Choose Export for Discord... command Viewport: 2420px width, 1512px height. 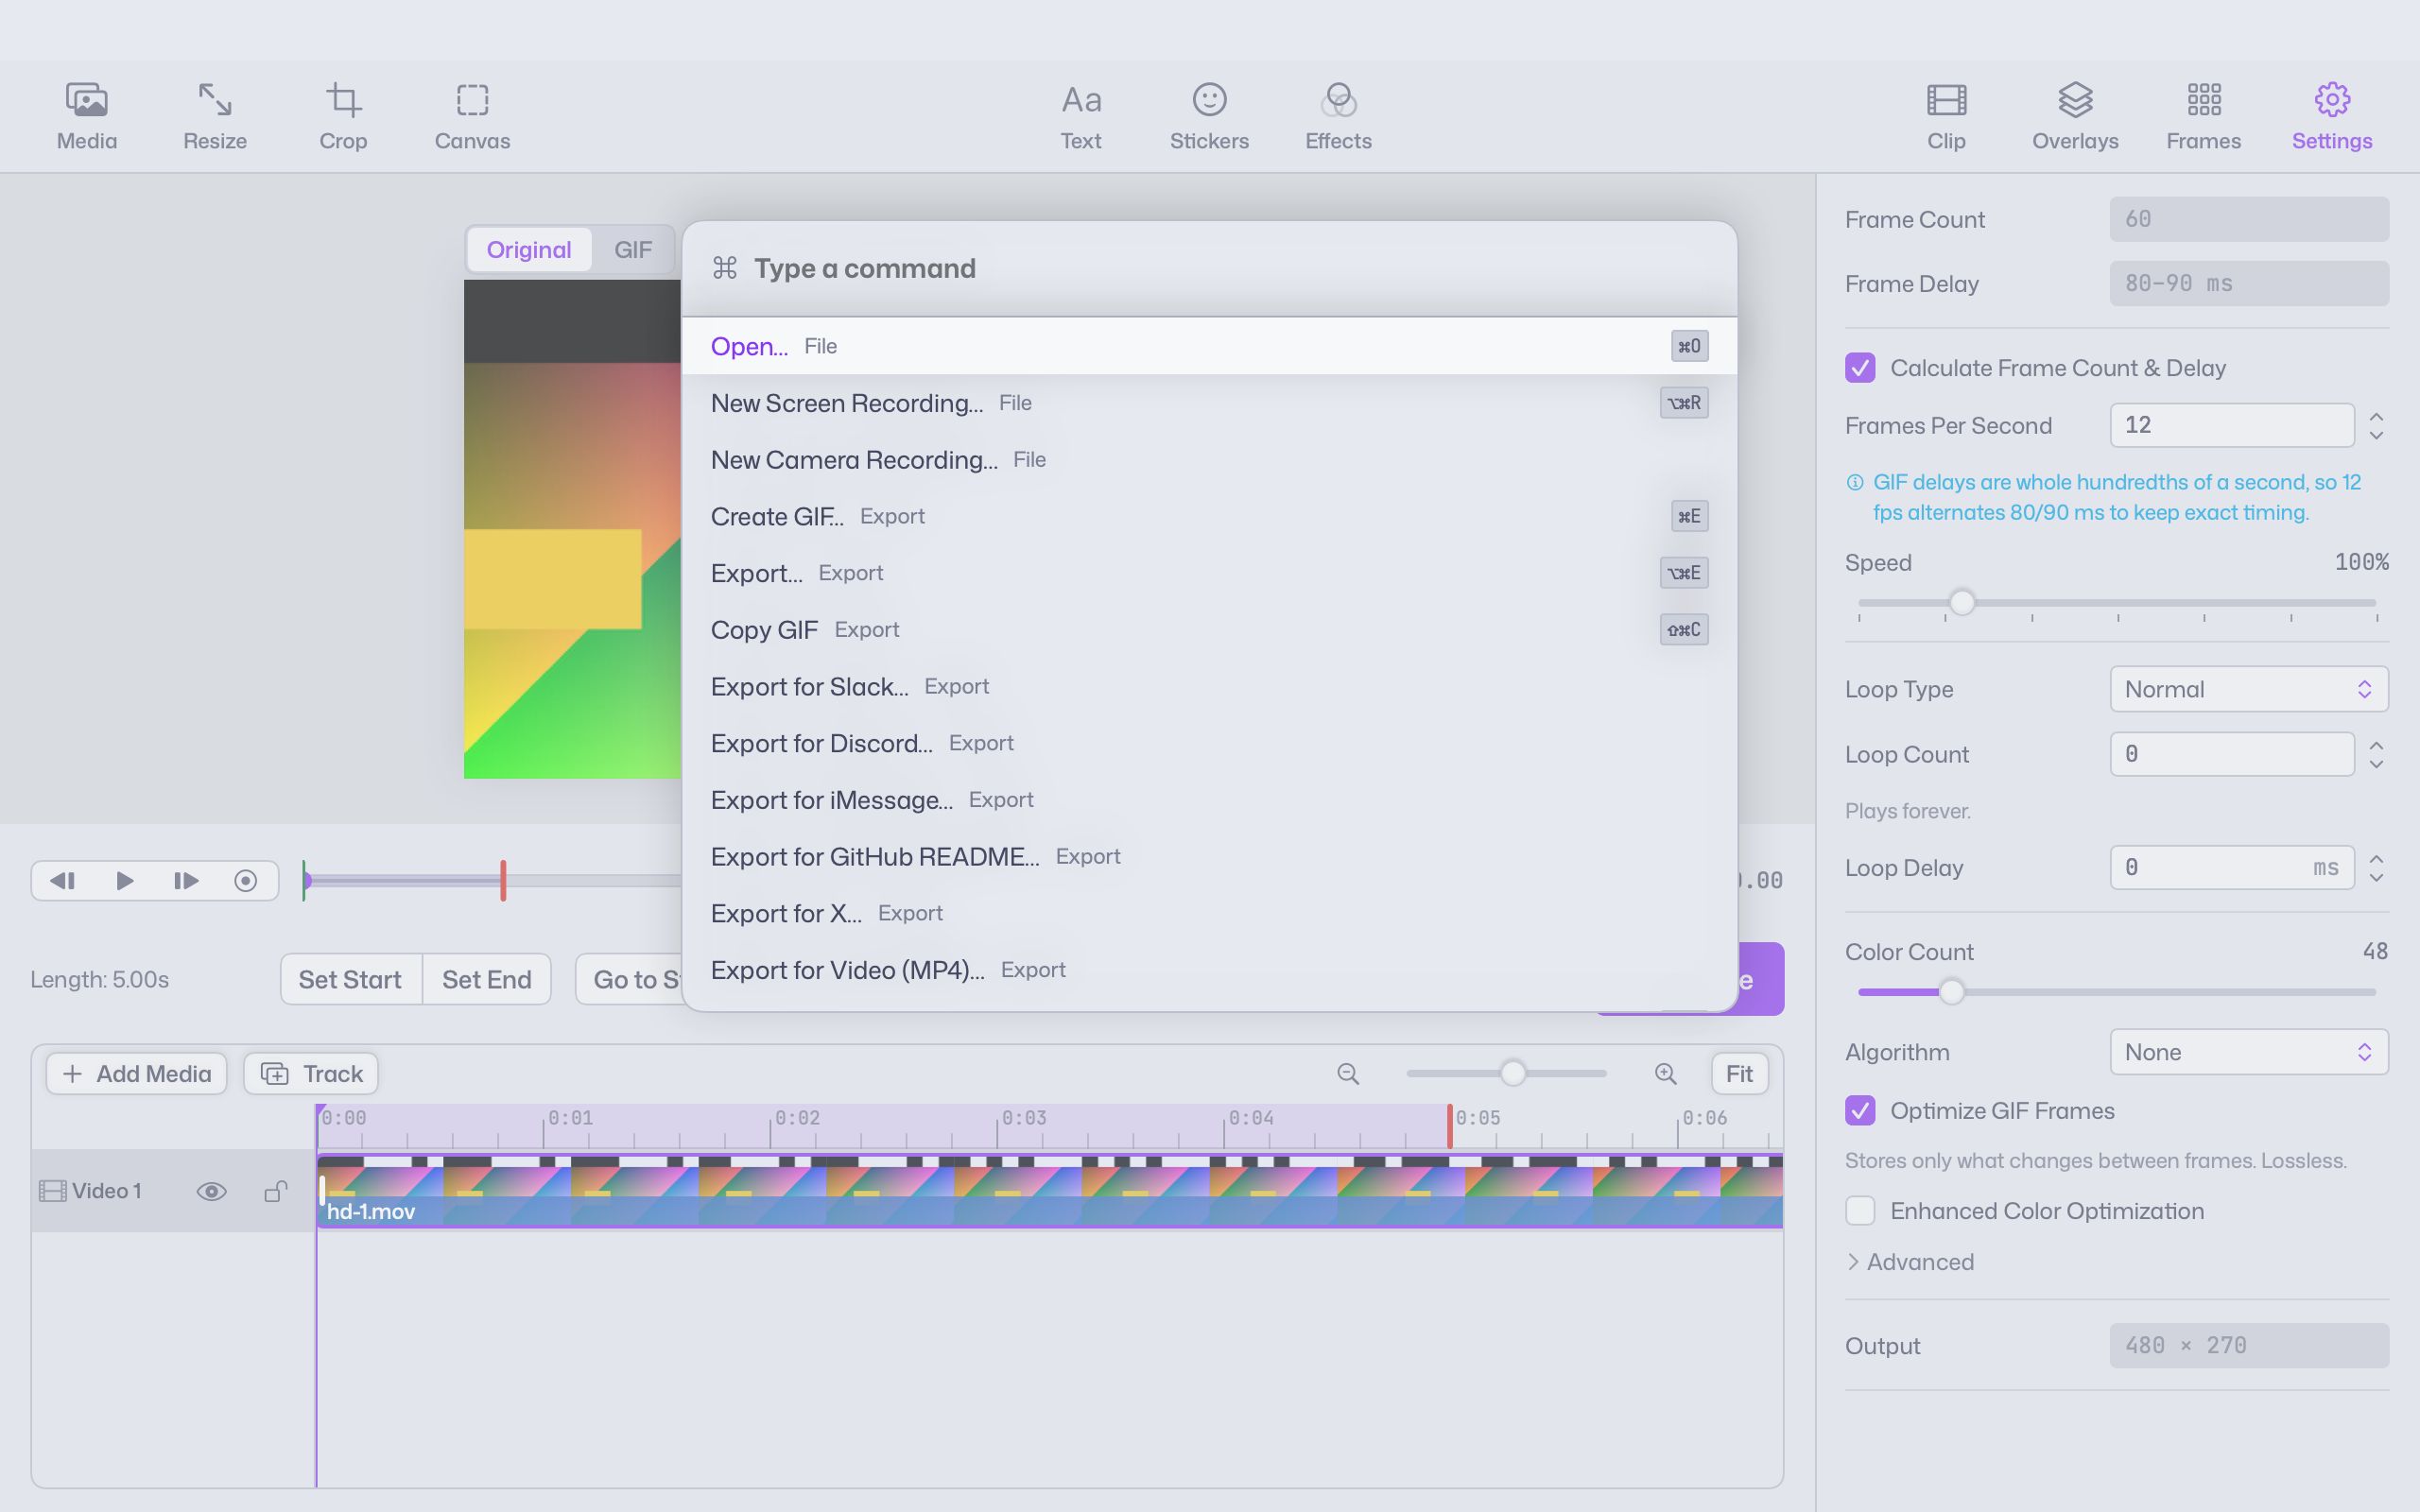(x=1209, y=744)
